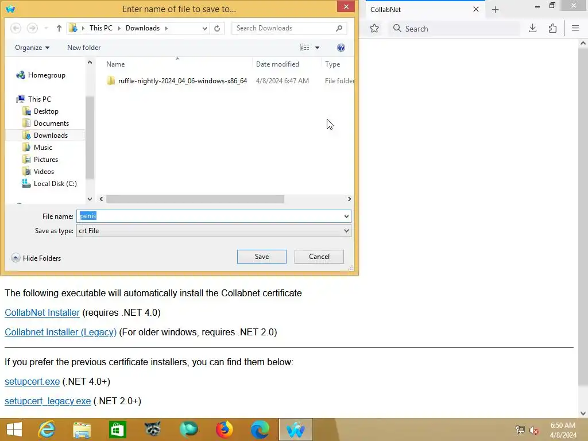Launch Microsoft Edge from taskbar
Viewport: 588px width, 441px height.
click(260, 430)
